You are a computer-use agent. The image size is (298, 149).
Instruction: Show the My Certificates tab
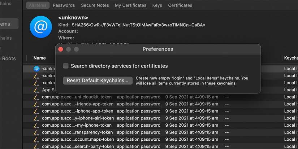(x=130, y=5)
